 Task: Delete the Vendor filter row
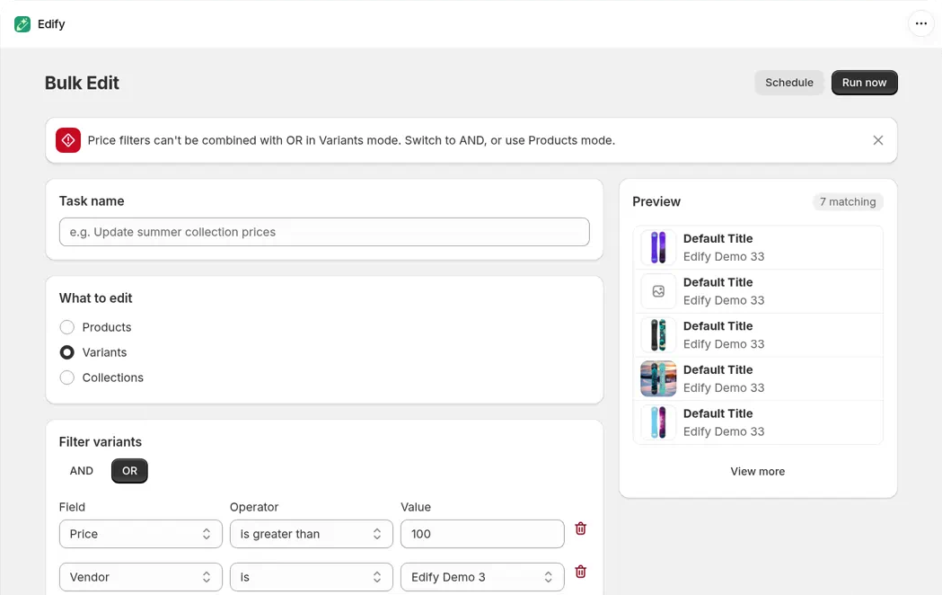580,572
